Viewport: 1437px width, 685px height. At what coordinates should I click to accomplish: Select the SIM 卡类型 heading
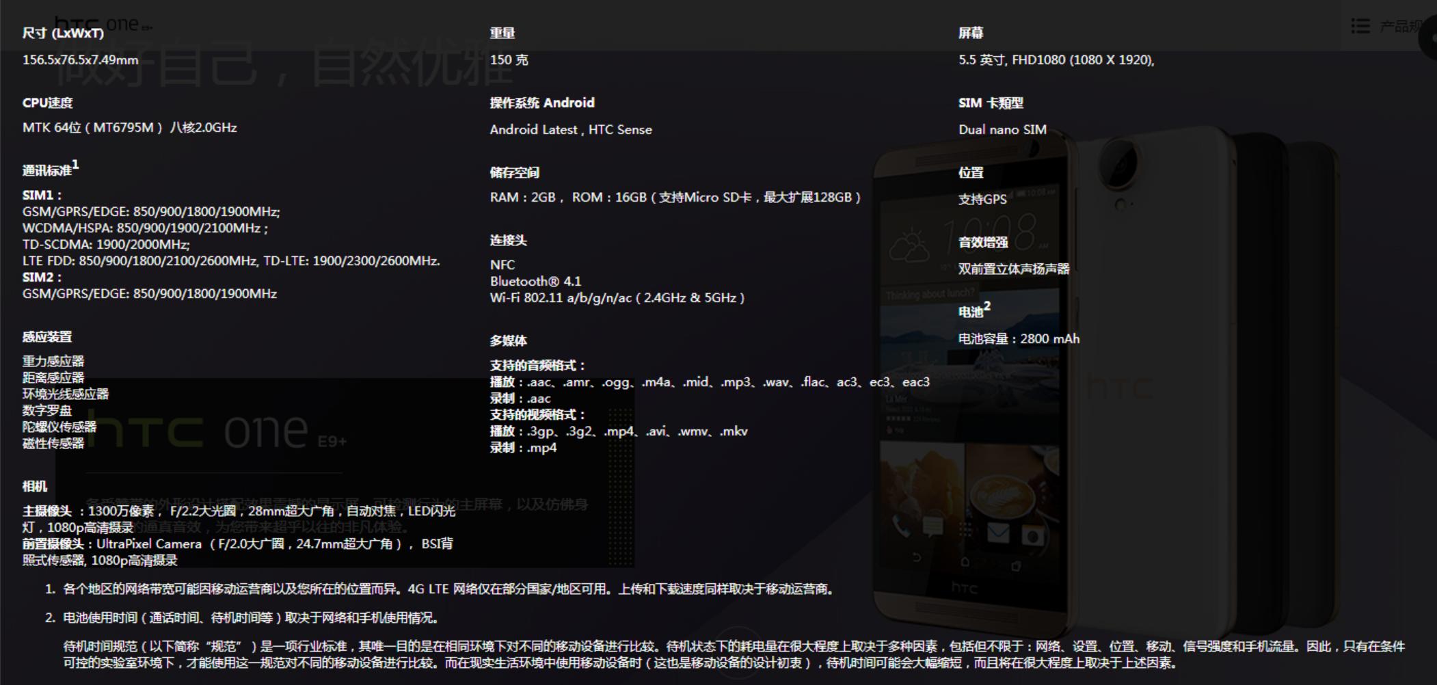pos(991,103)
